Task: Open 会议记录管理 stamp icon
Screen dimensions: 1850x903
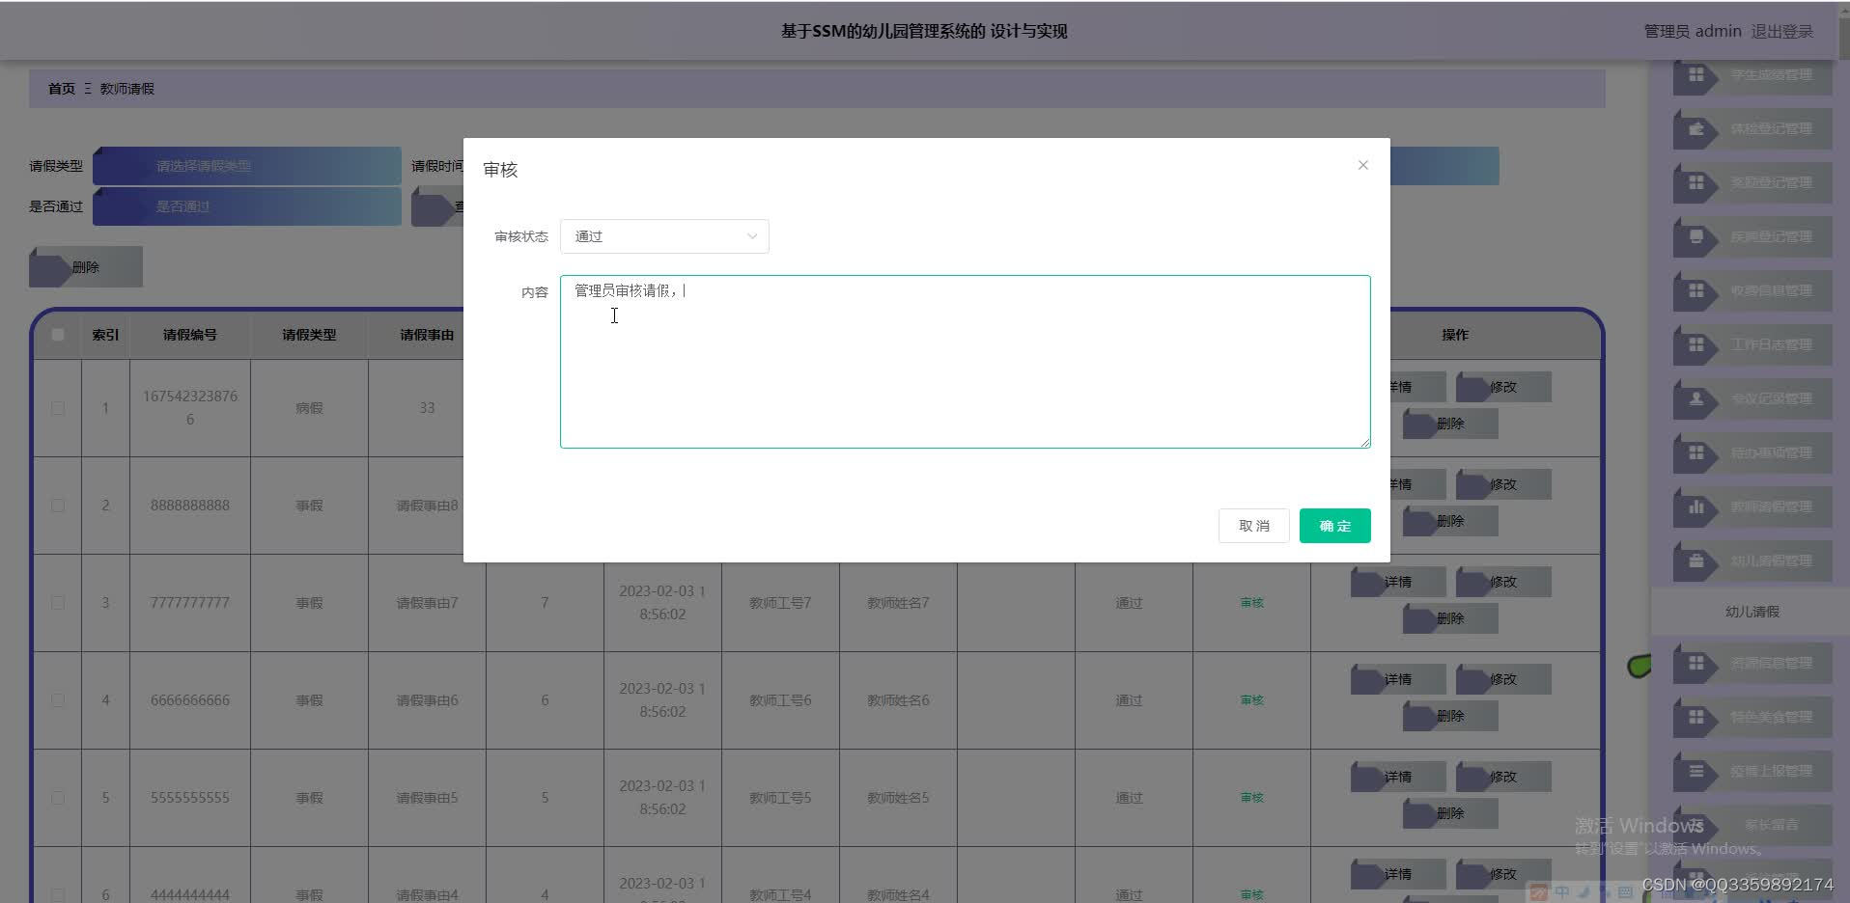Action: tap(1696, 398)
